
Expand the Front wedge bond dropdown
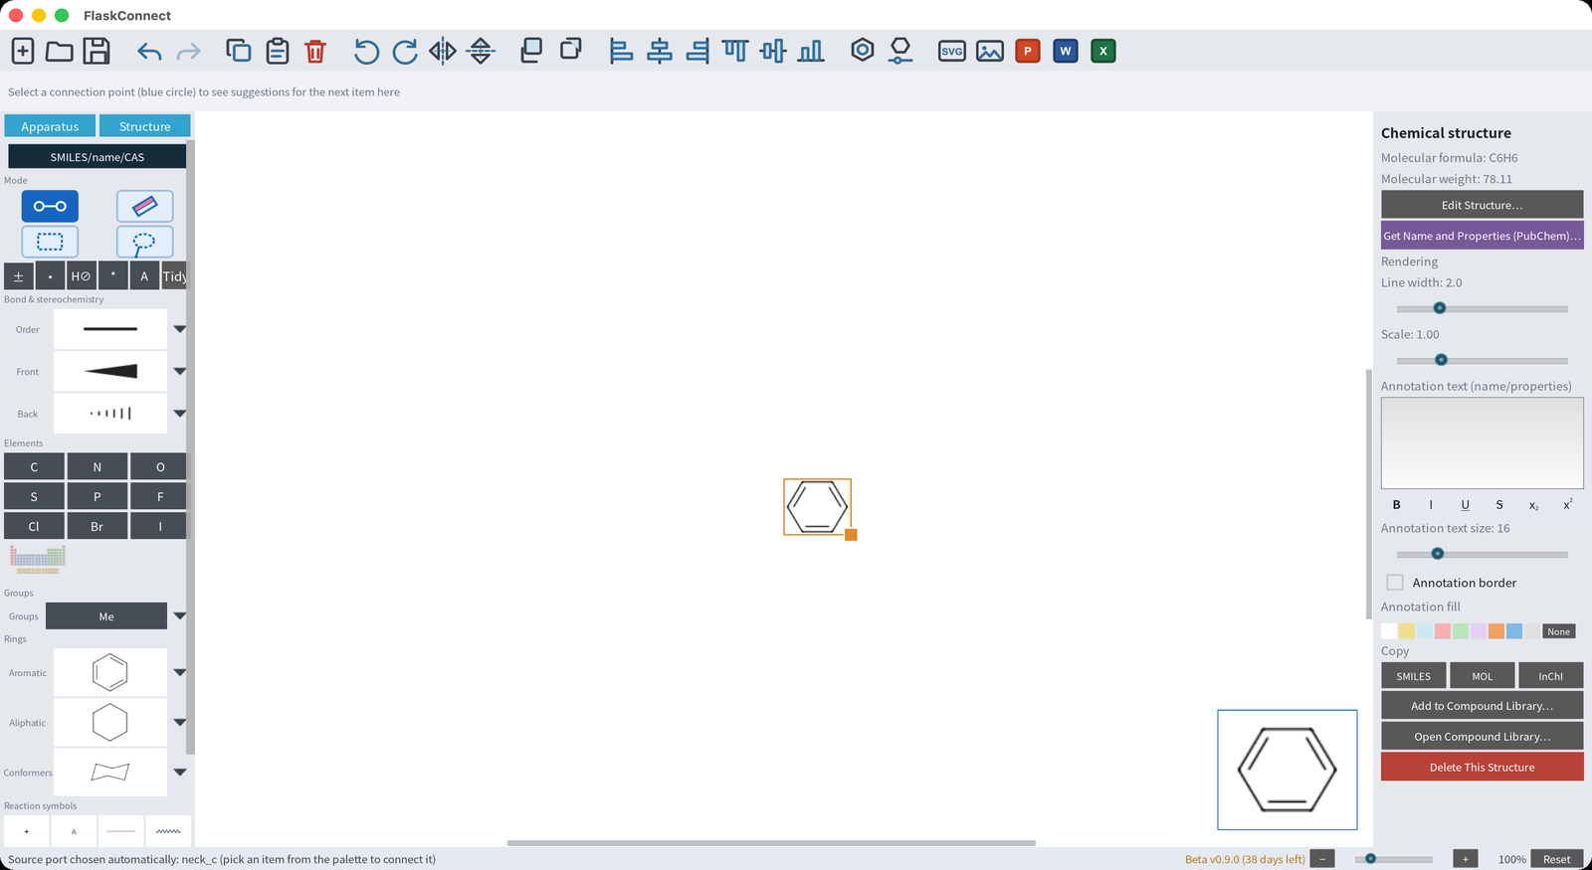180,371
